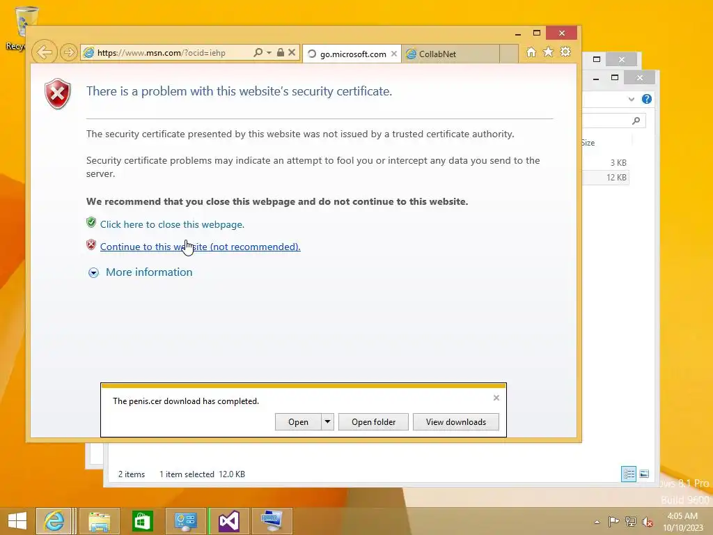713x535 pixels.
Task: Select the 3 KB file row
Action: pos(606,162)
